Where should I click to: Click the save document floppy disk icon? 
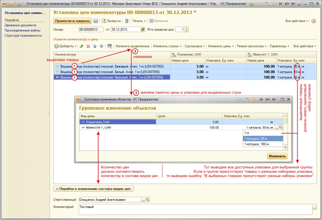(x=96, y=21)
